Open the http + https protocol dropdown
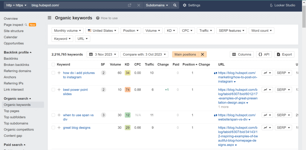This screenshot has width=306, height=150. [x=16, y=5]
